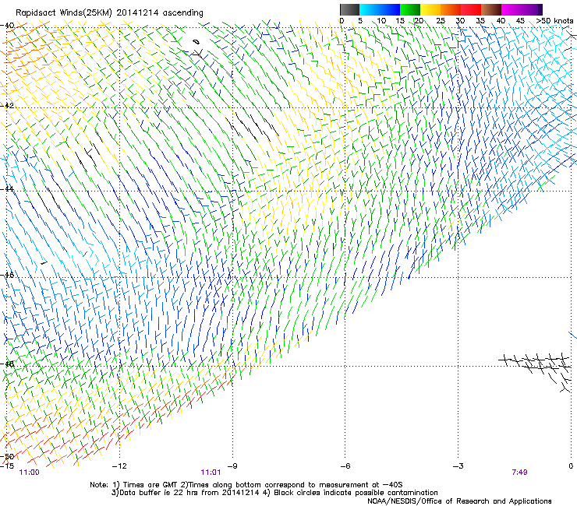Click the black contaminated wind barbs near -48 latitude

point(536,371)
